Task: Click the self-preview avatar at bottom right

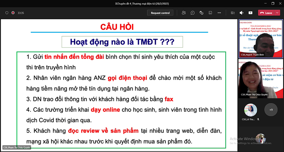Action: click(x=261, y=139)
